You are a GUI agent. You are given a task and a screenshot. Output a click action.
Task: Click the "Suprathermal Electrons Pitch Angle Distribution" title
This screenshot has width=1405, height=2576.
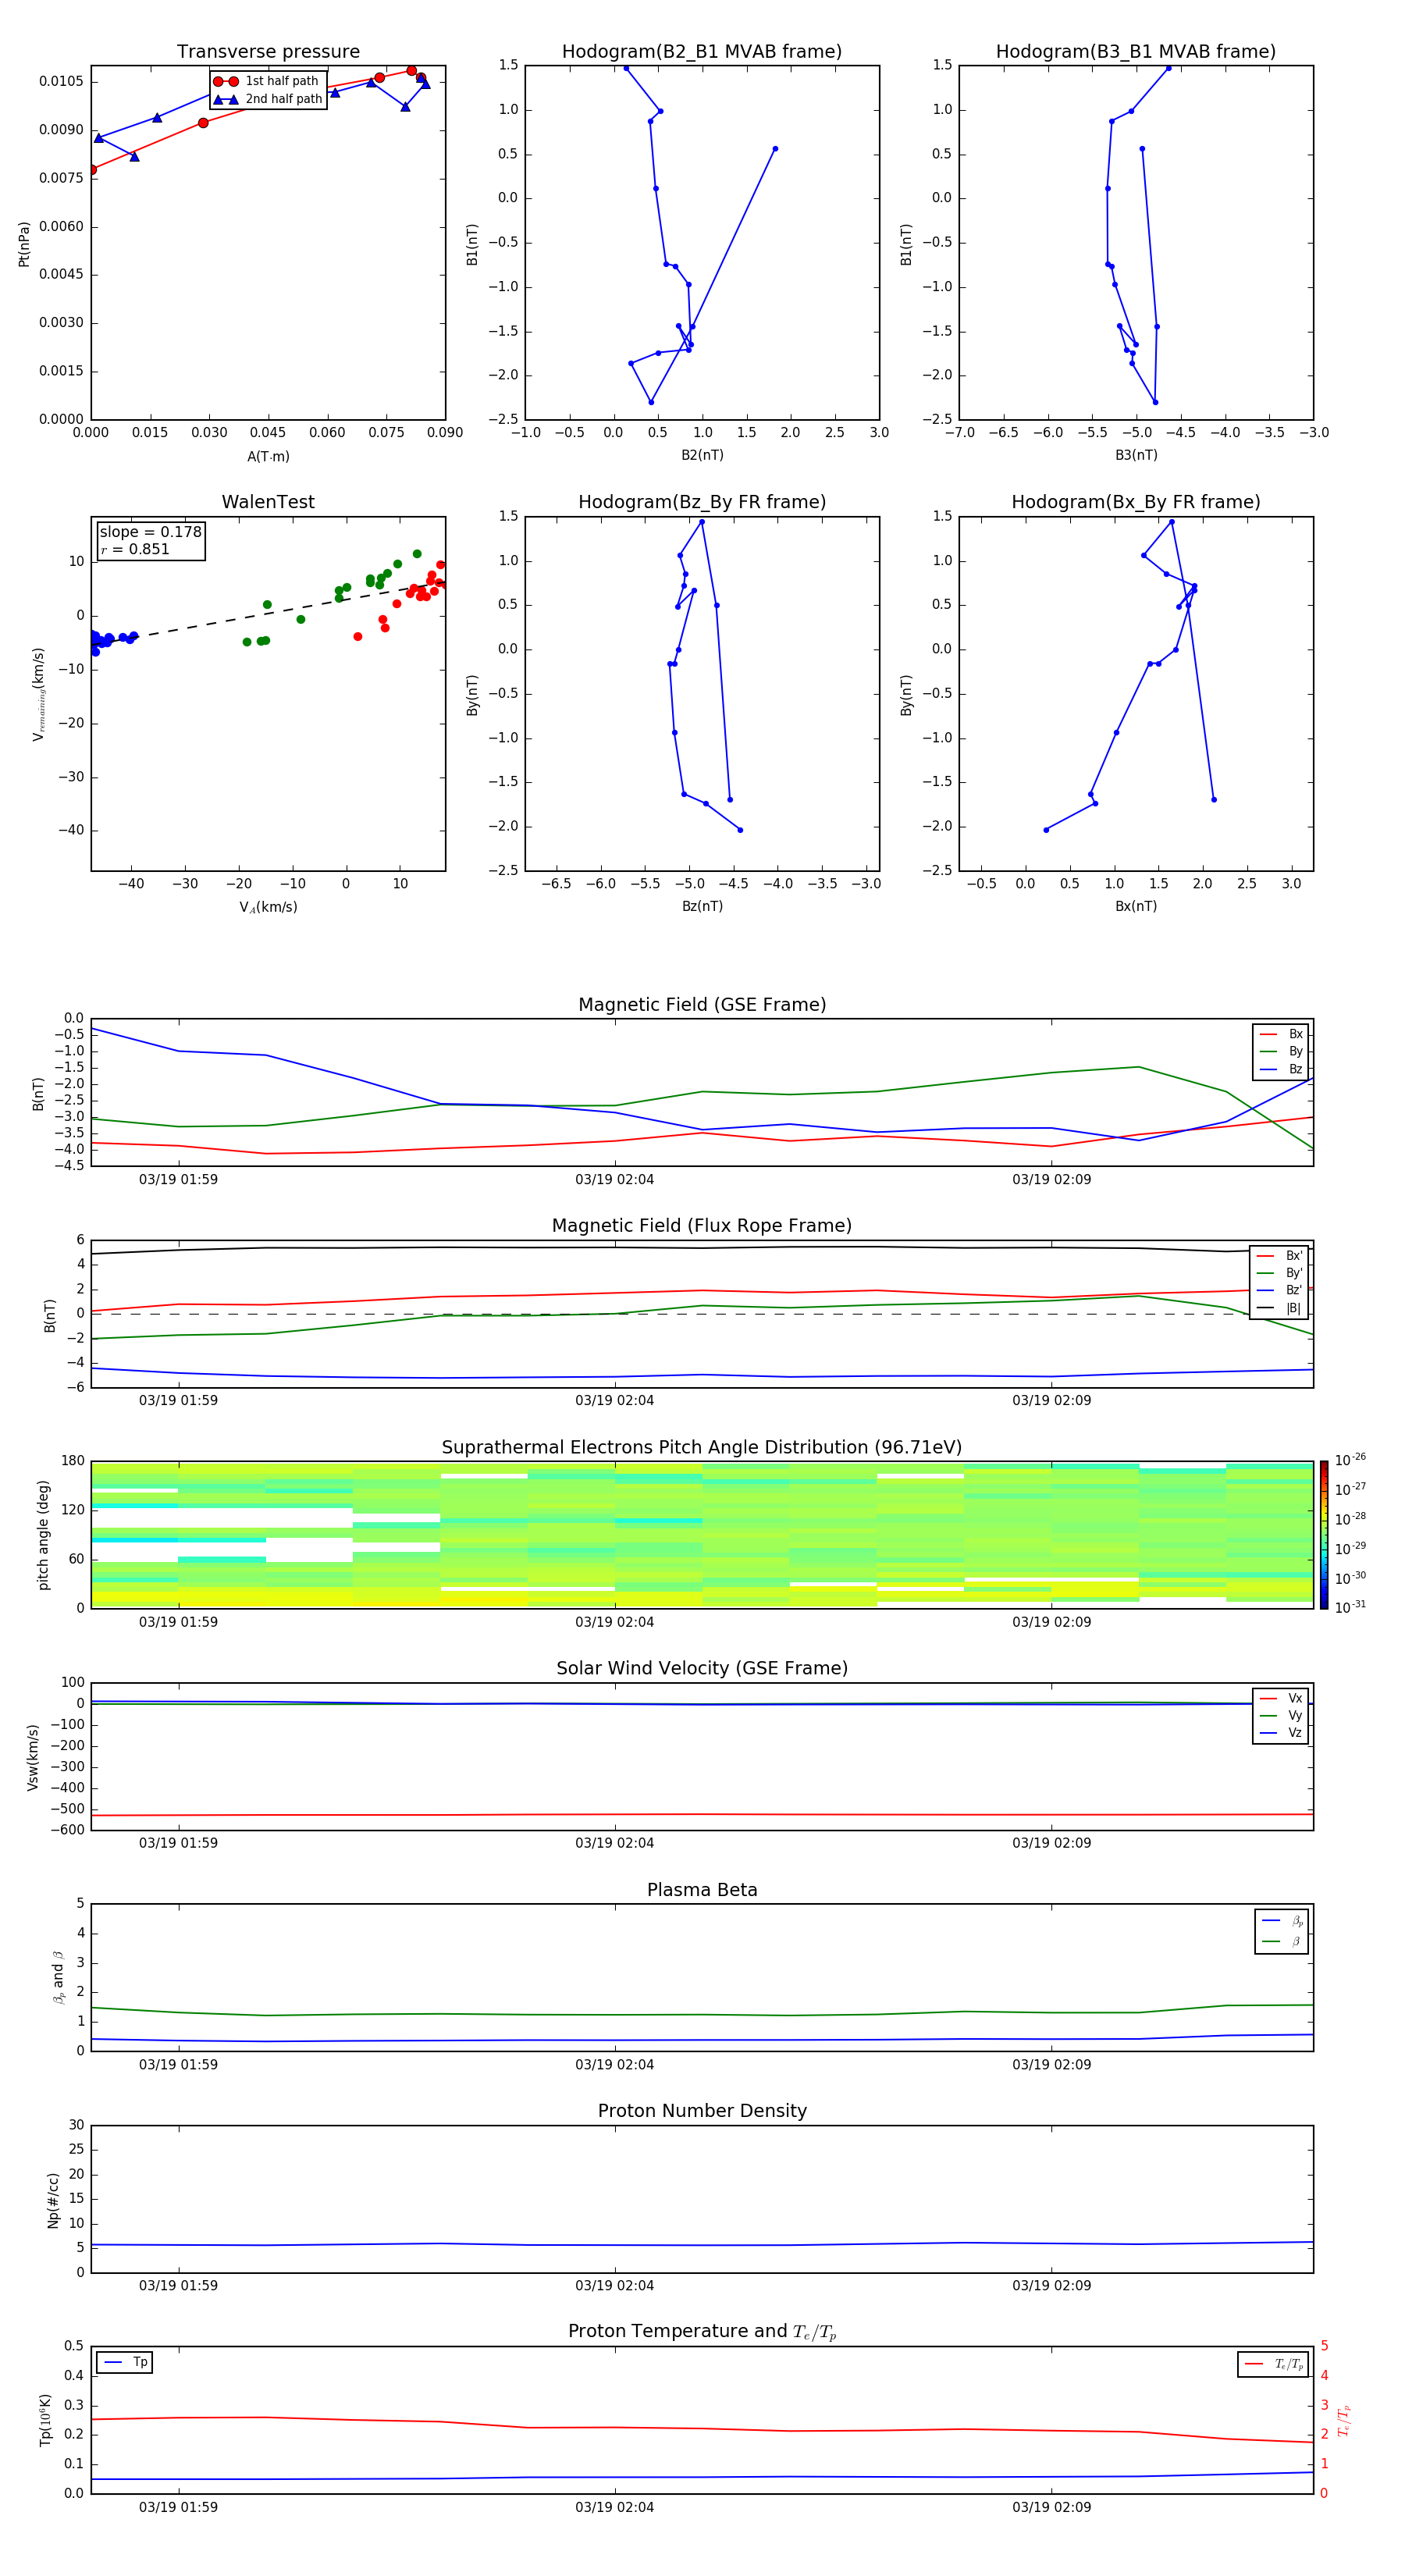[x=702, y=1448]
